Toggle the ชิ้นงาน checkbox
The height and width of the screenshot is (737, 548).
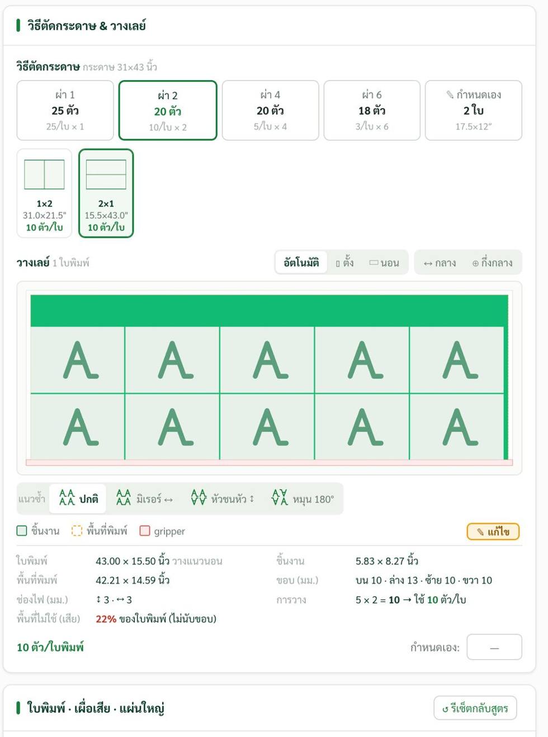pos(22,531)
